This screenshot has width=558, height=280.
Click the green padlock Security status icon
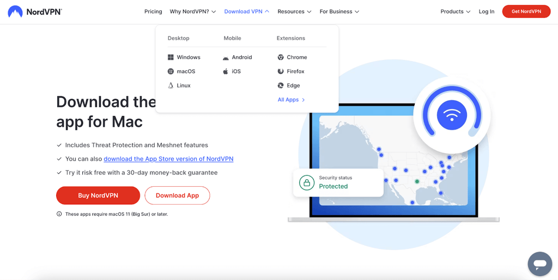(x=306, y=182)
